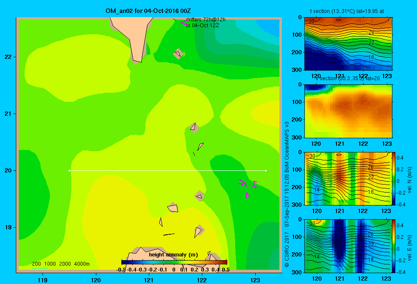Click the vel. N (m/s) colorbar
Viewport: 417px width, 284px height.
tap(394, 178)
